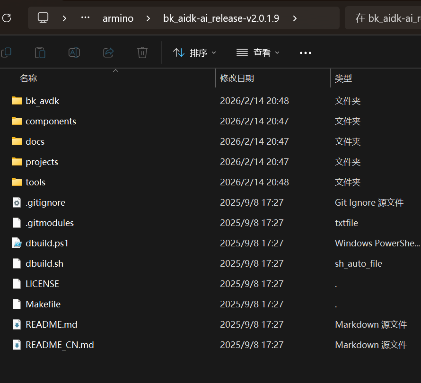Image resolution: width=421 pixels, height=383 pixels.
Task: Click the LICENSE file icon
Action: [17, 284]
